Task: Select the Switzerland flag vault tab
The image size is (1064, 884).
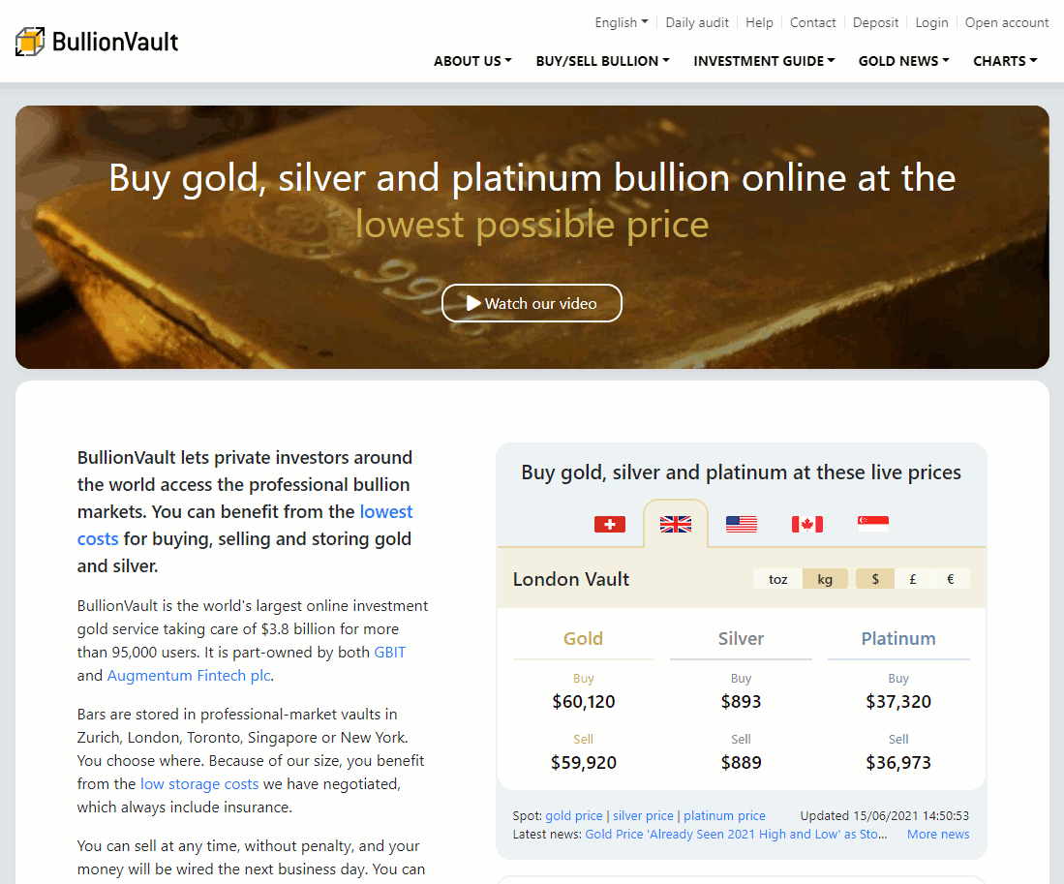Action: pyautogui.click(x=610, y=524)
